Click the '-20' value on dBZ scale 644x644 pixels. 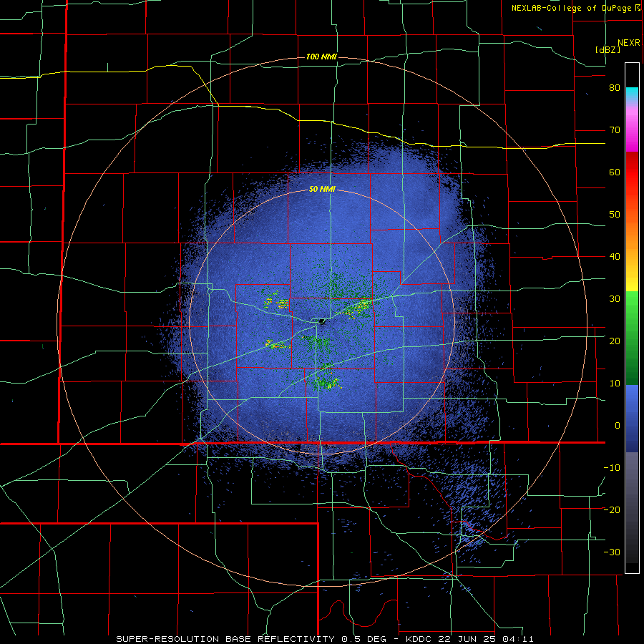coord(612,509)
